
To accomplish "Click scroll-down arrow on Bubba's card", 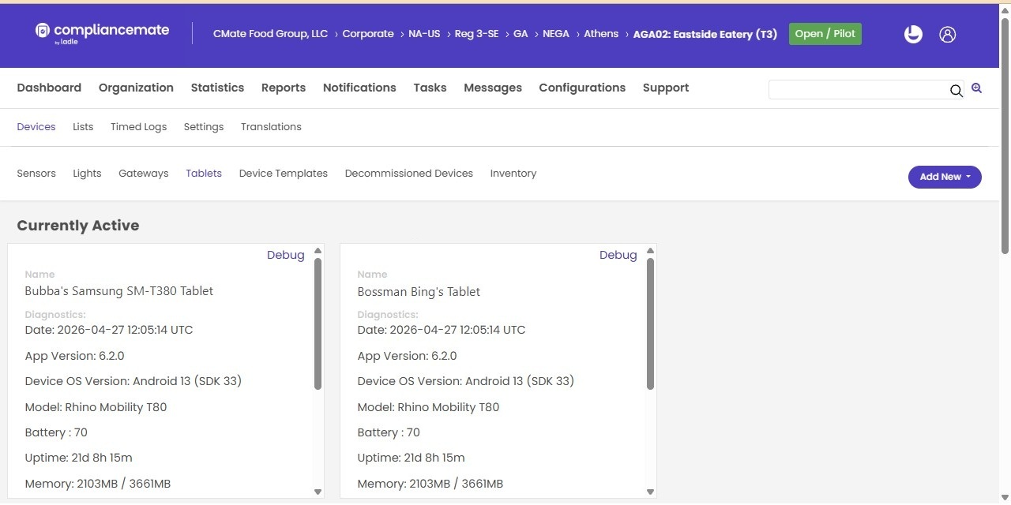I will [x=318, y=492].
